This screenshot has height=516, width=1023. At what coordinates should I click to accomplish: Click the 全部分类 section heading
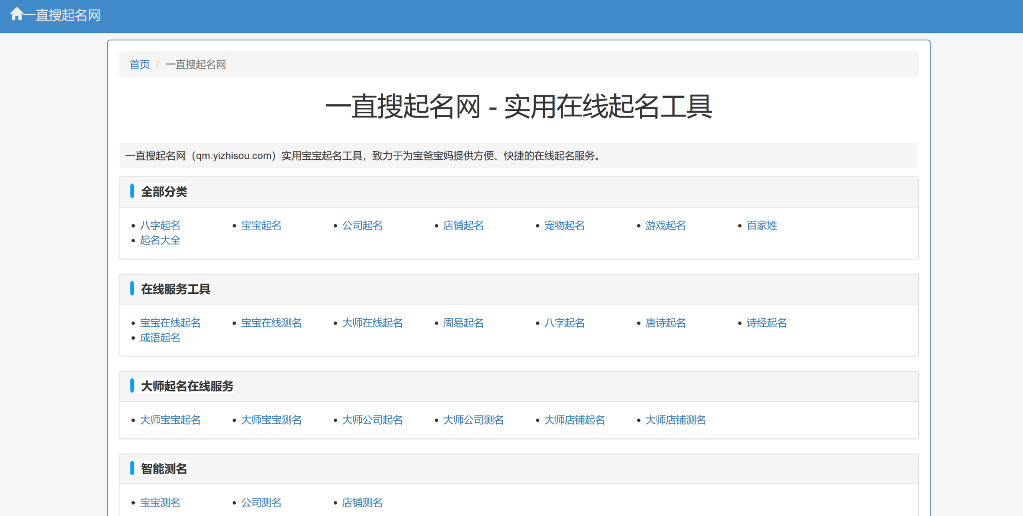click(x=164, y=192)
